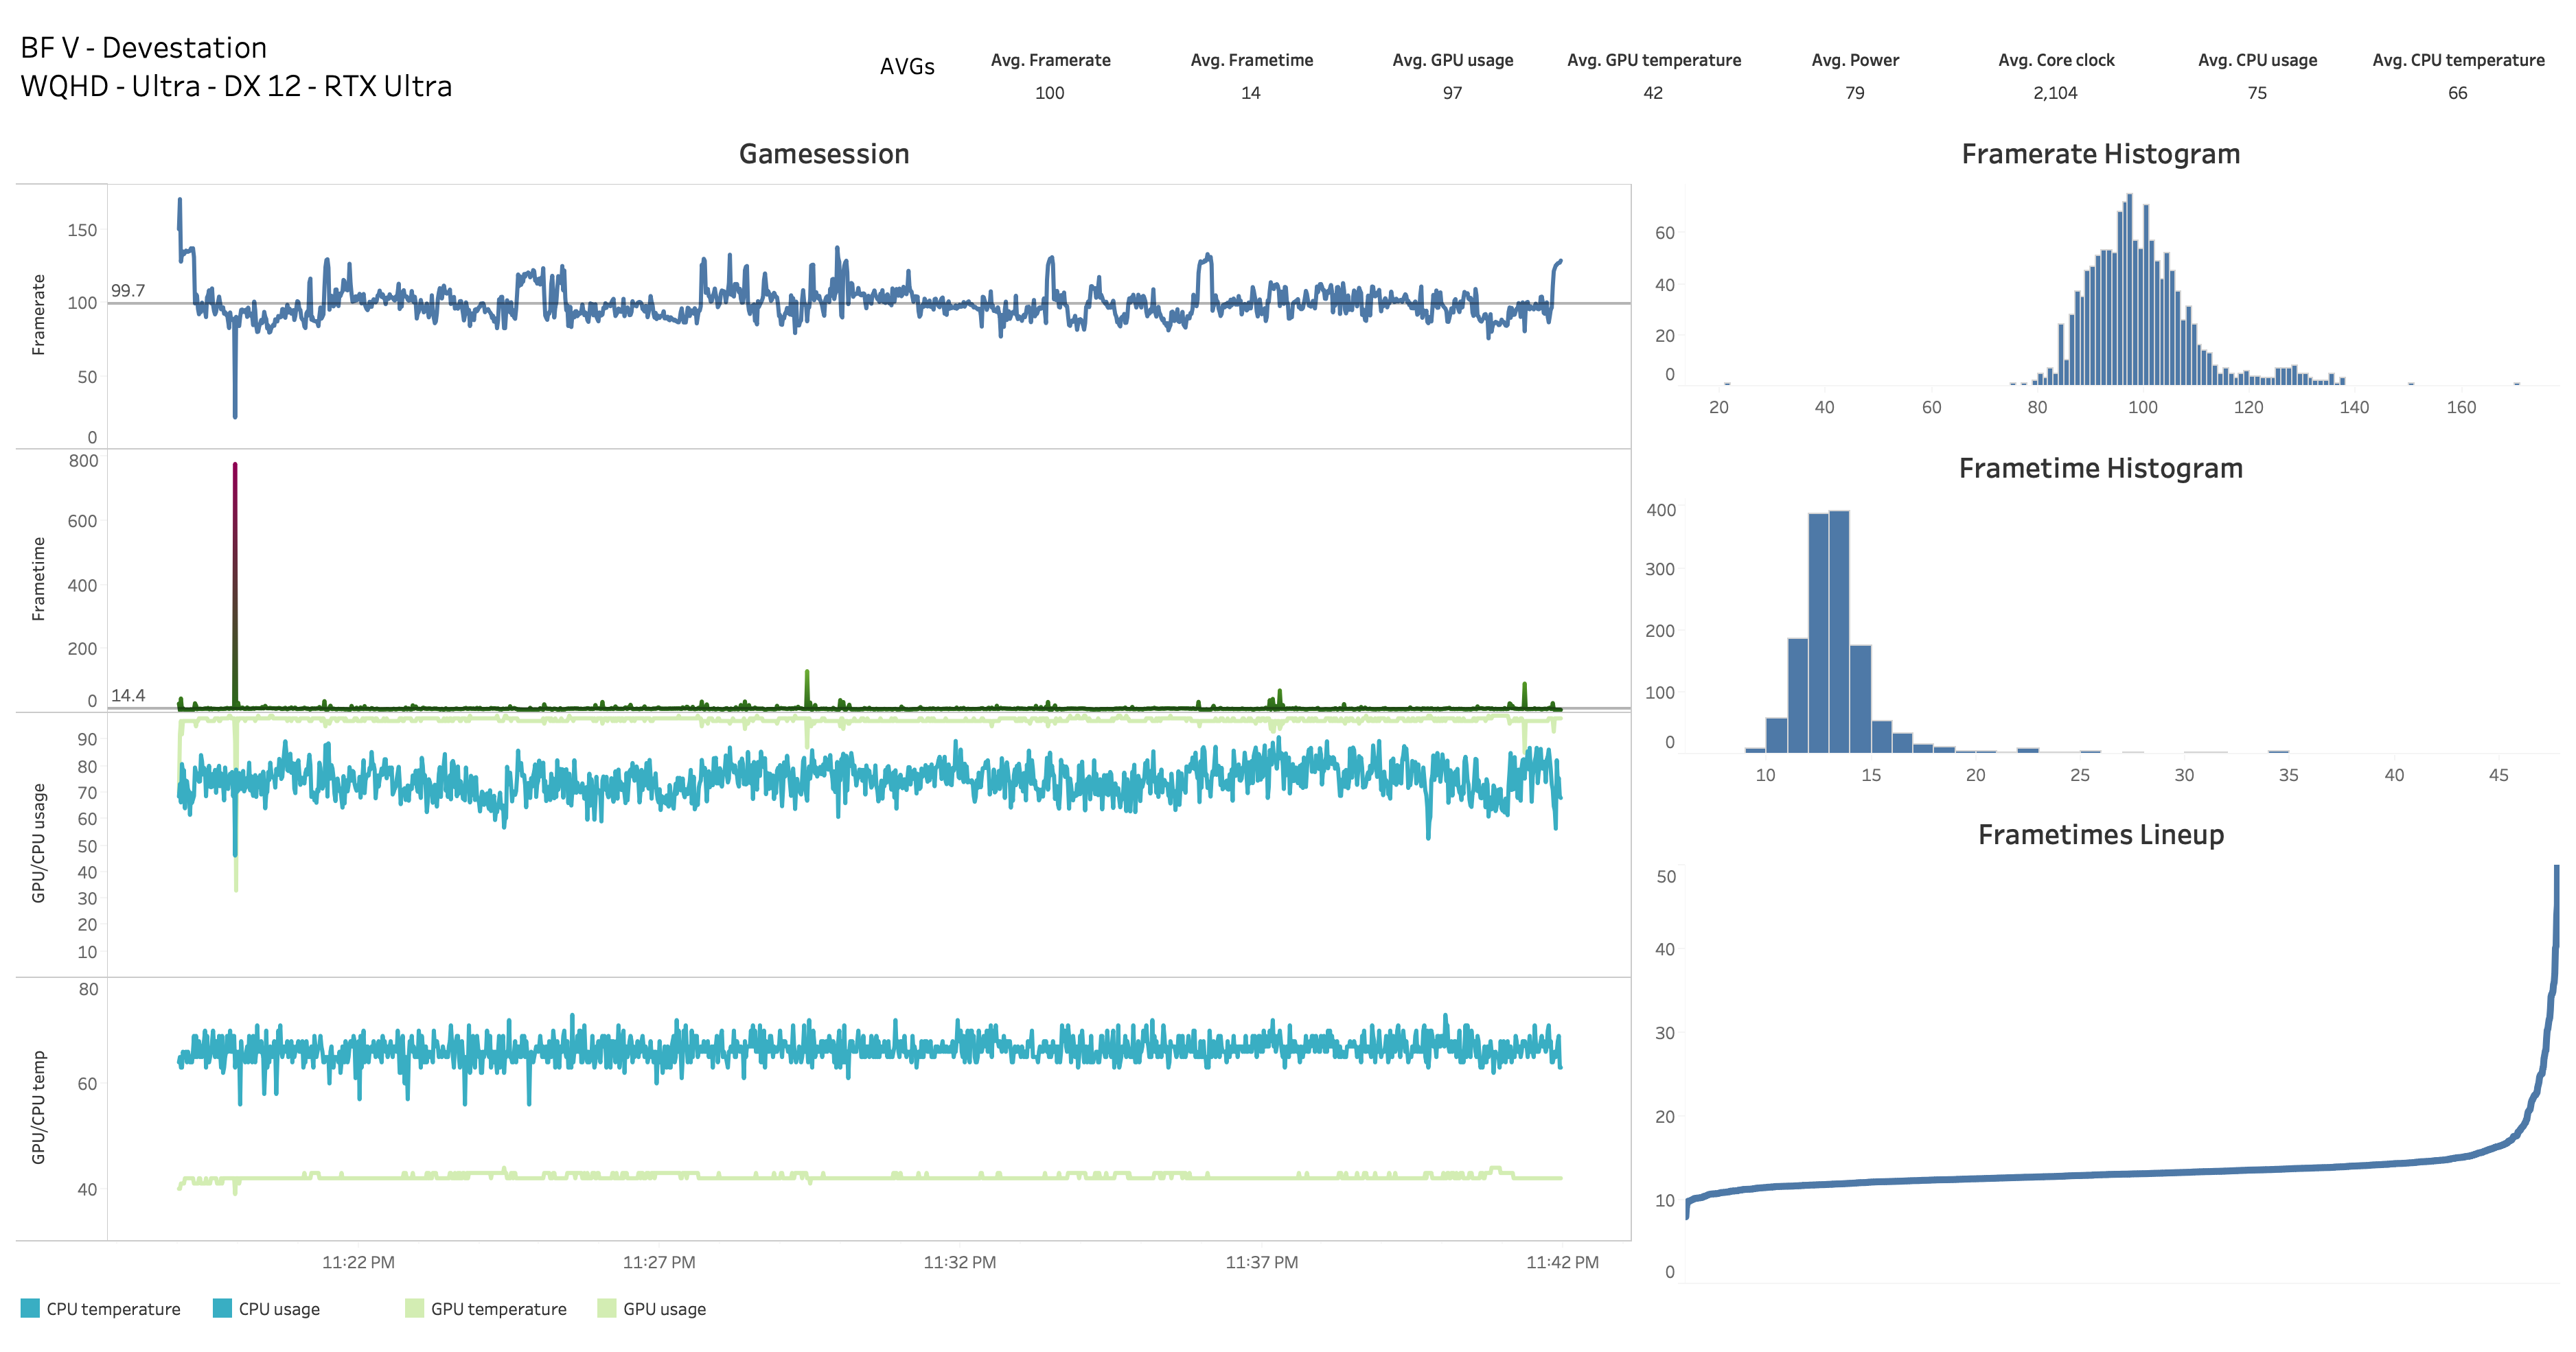Click the red frametime spike peak

(x=235, y=467)
